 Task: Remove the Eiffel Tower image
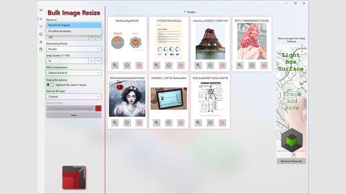coord(222,65)
